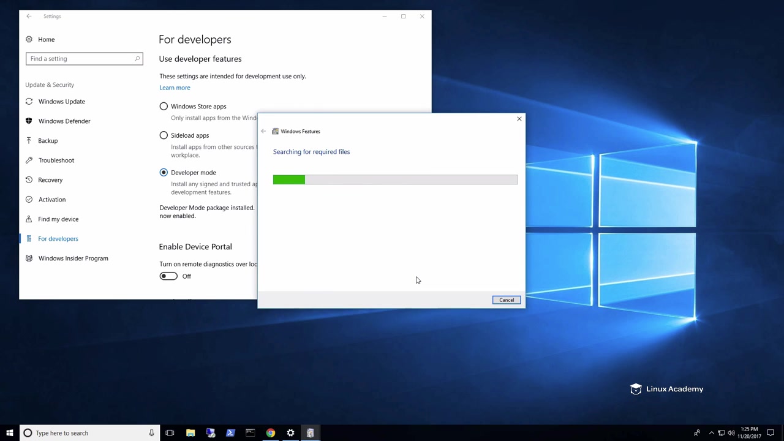The height and width of the screenshot is (441, 784).
Task: Click the Activation checkmark icon
Action: pos(29,200)
